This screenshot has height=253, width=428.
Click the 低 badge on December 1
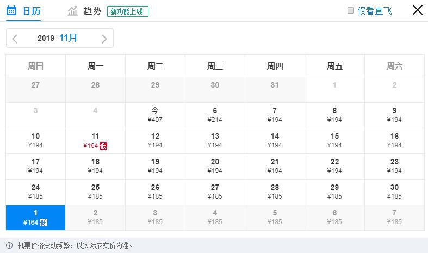point(44,223)
